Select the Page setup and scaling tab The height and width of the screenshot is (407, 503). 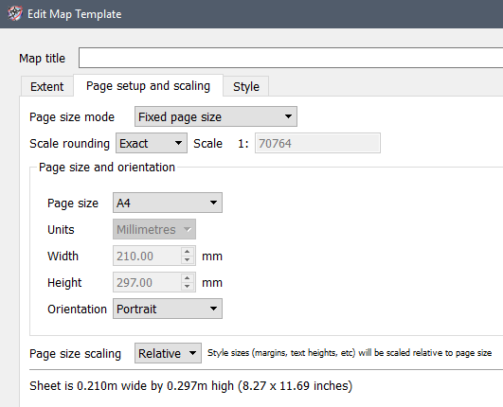tap(148, 85)
